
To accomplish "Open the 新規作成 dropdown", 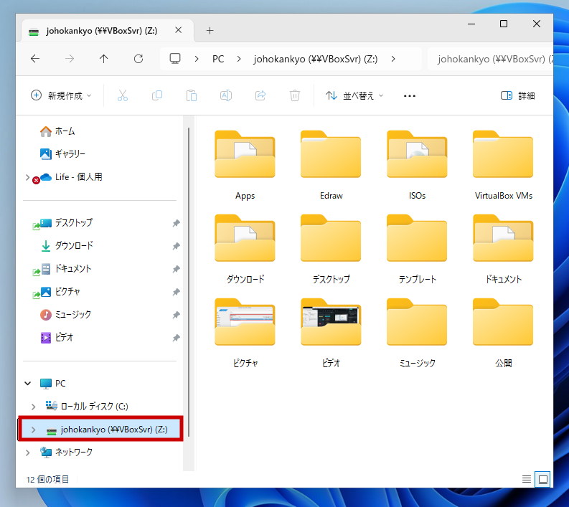I will pos(61,95).
